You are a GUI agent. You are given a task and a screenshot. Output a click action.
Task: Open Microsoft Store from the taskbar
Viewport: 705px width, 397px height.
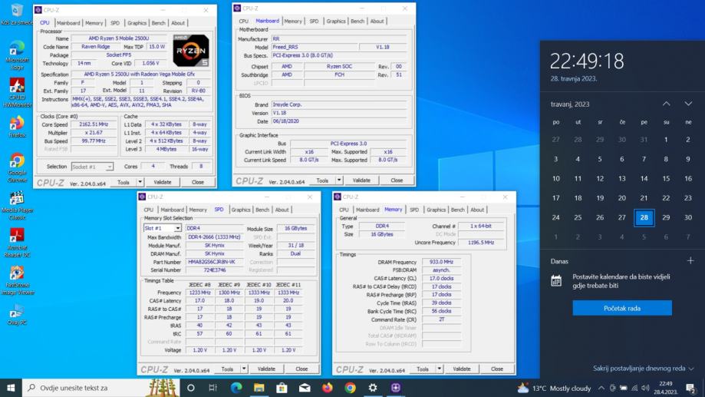coord(282,388)
